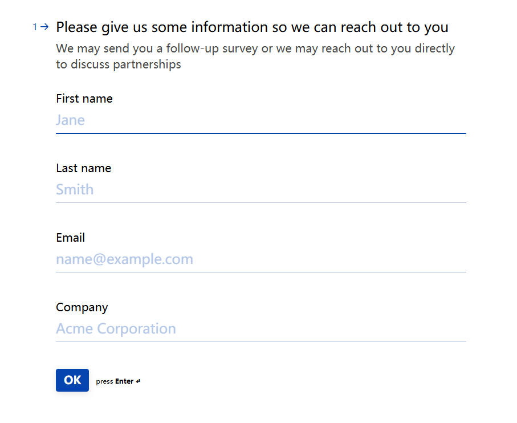Screen dimensions: 517x423
Task: Click the 'Last name' label
Action: pyautogui.click(x=84, y=168)
